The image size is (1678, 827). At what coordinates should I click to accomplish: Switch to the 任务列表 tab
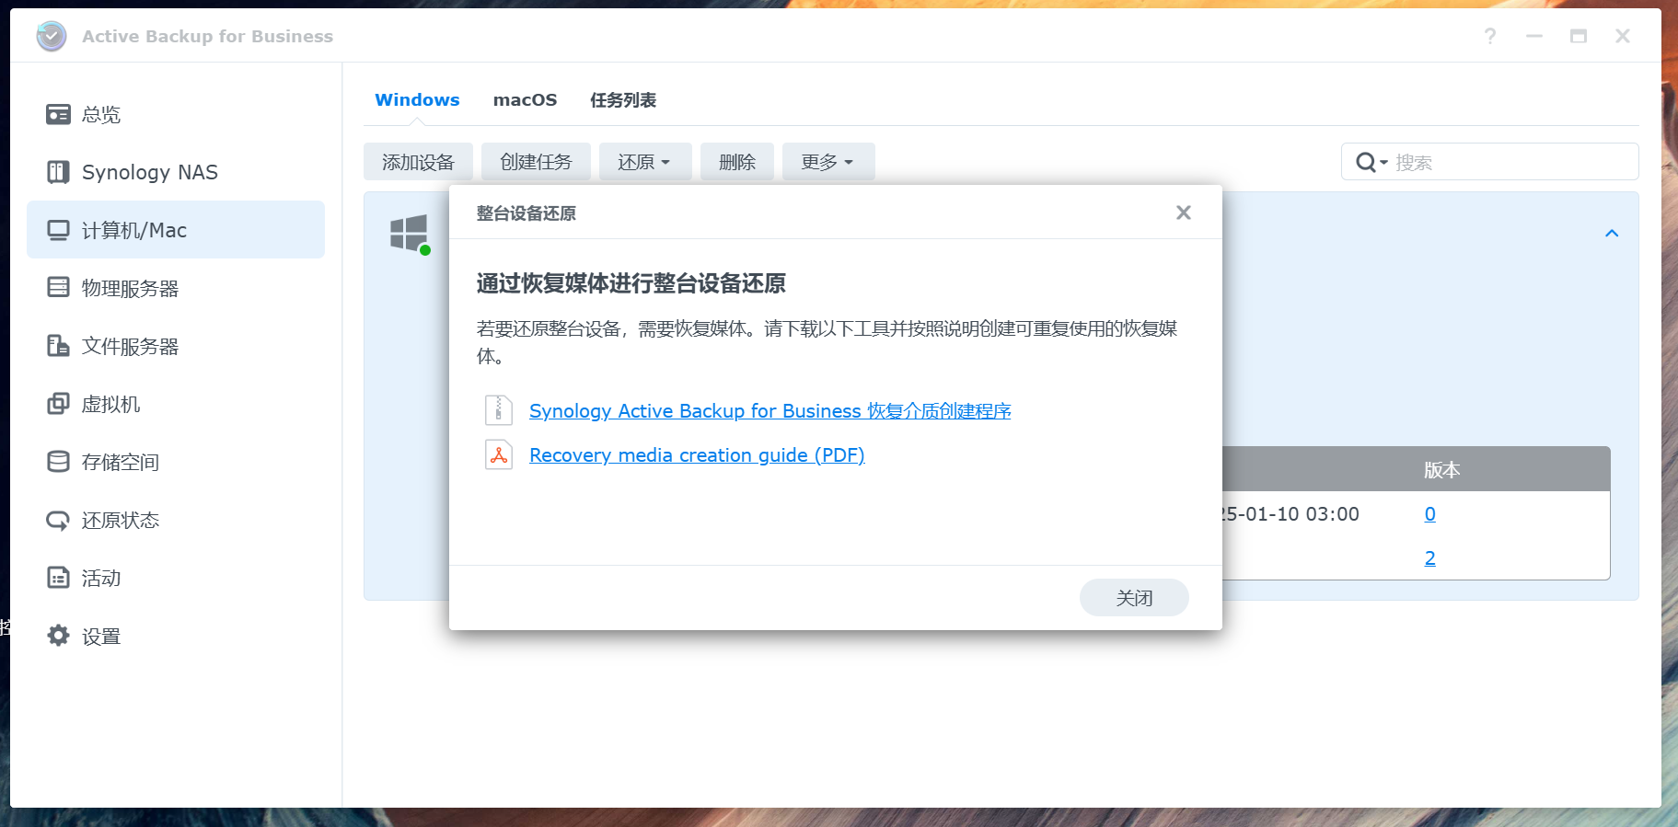pos(623,99)
